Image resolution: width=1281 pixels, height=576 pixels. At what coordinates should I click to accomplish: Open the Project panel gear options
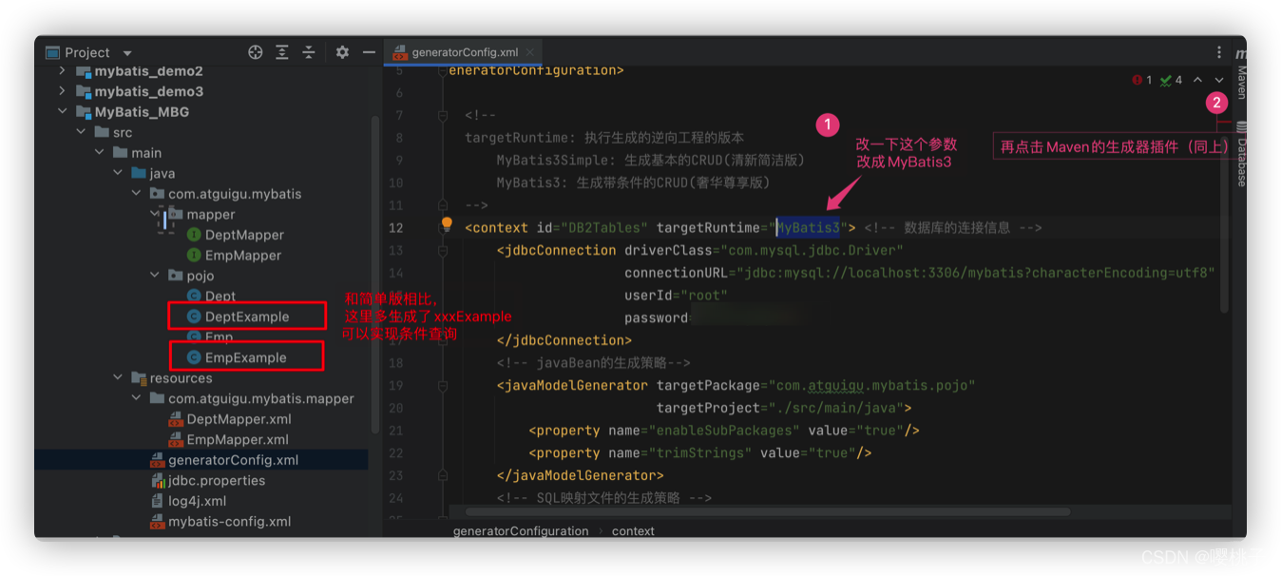342,52
